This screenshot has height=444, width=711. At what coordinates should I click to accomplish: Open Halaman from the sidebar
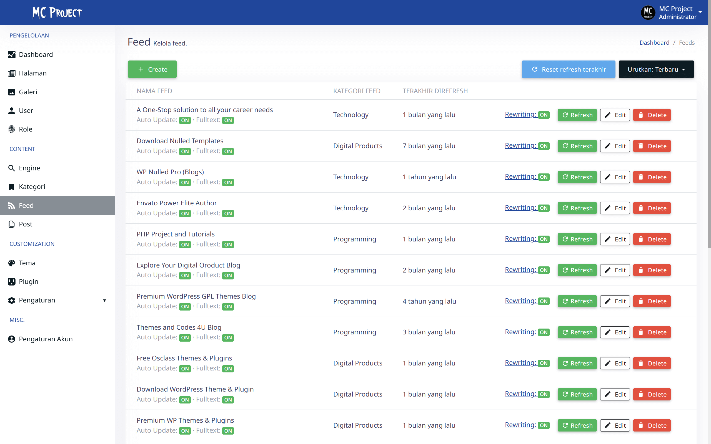click(x=32, y=73)
